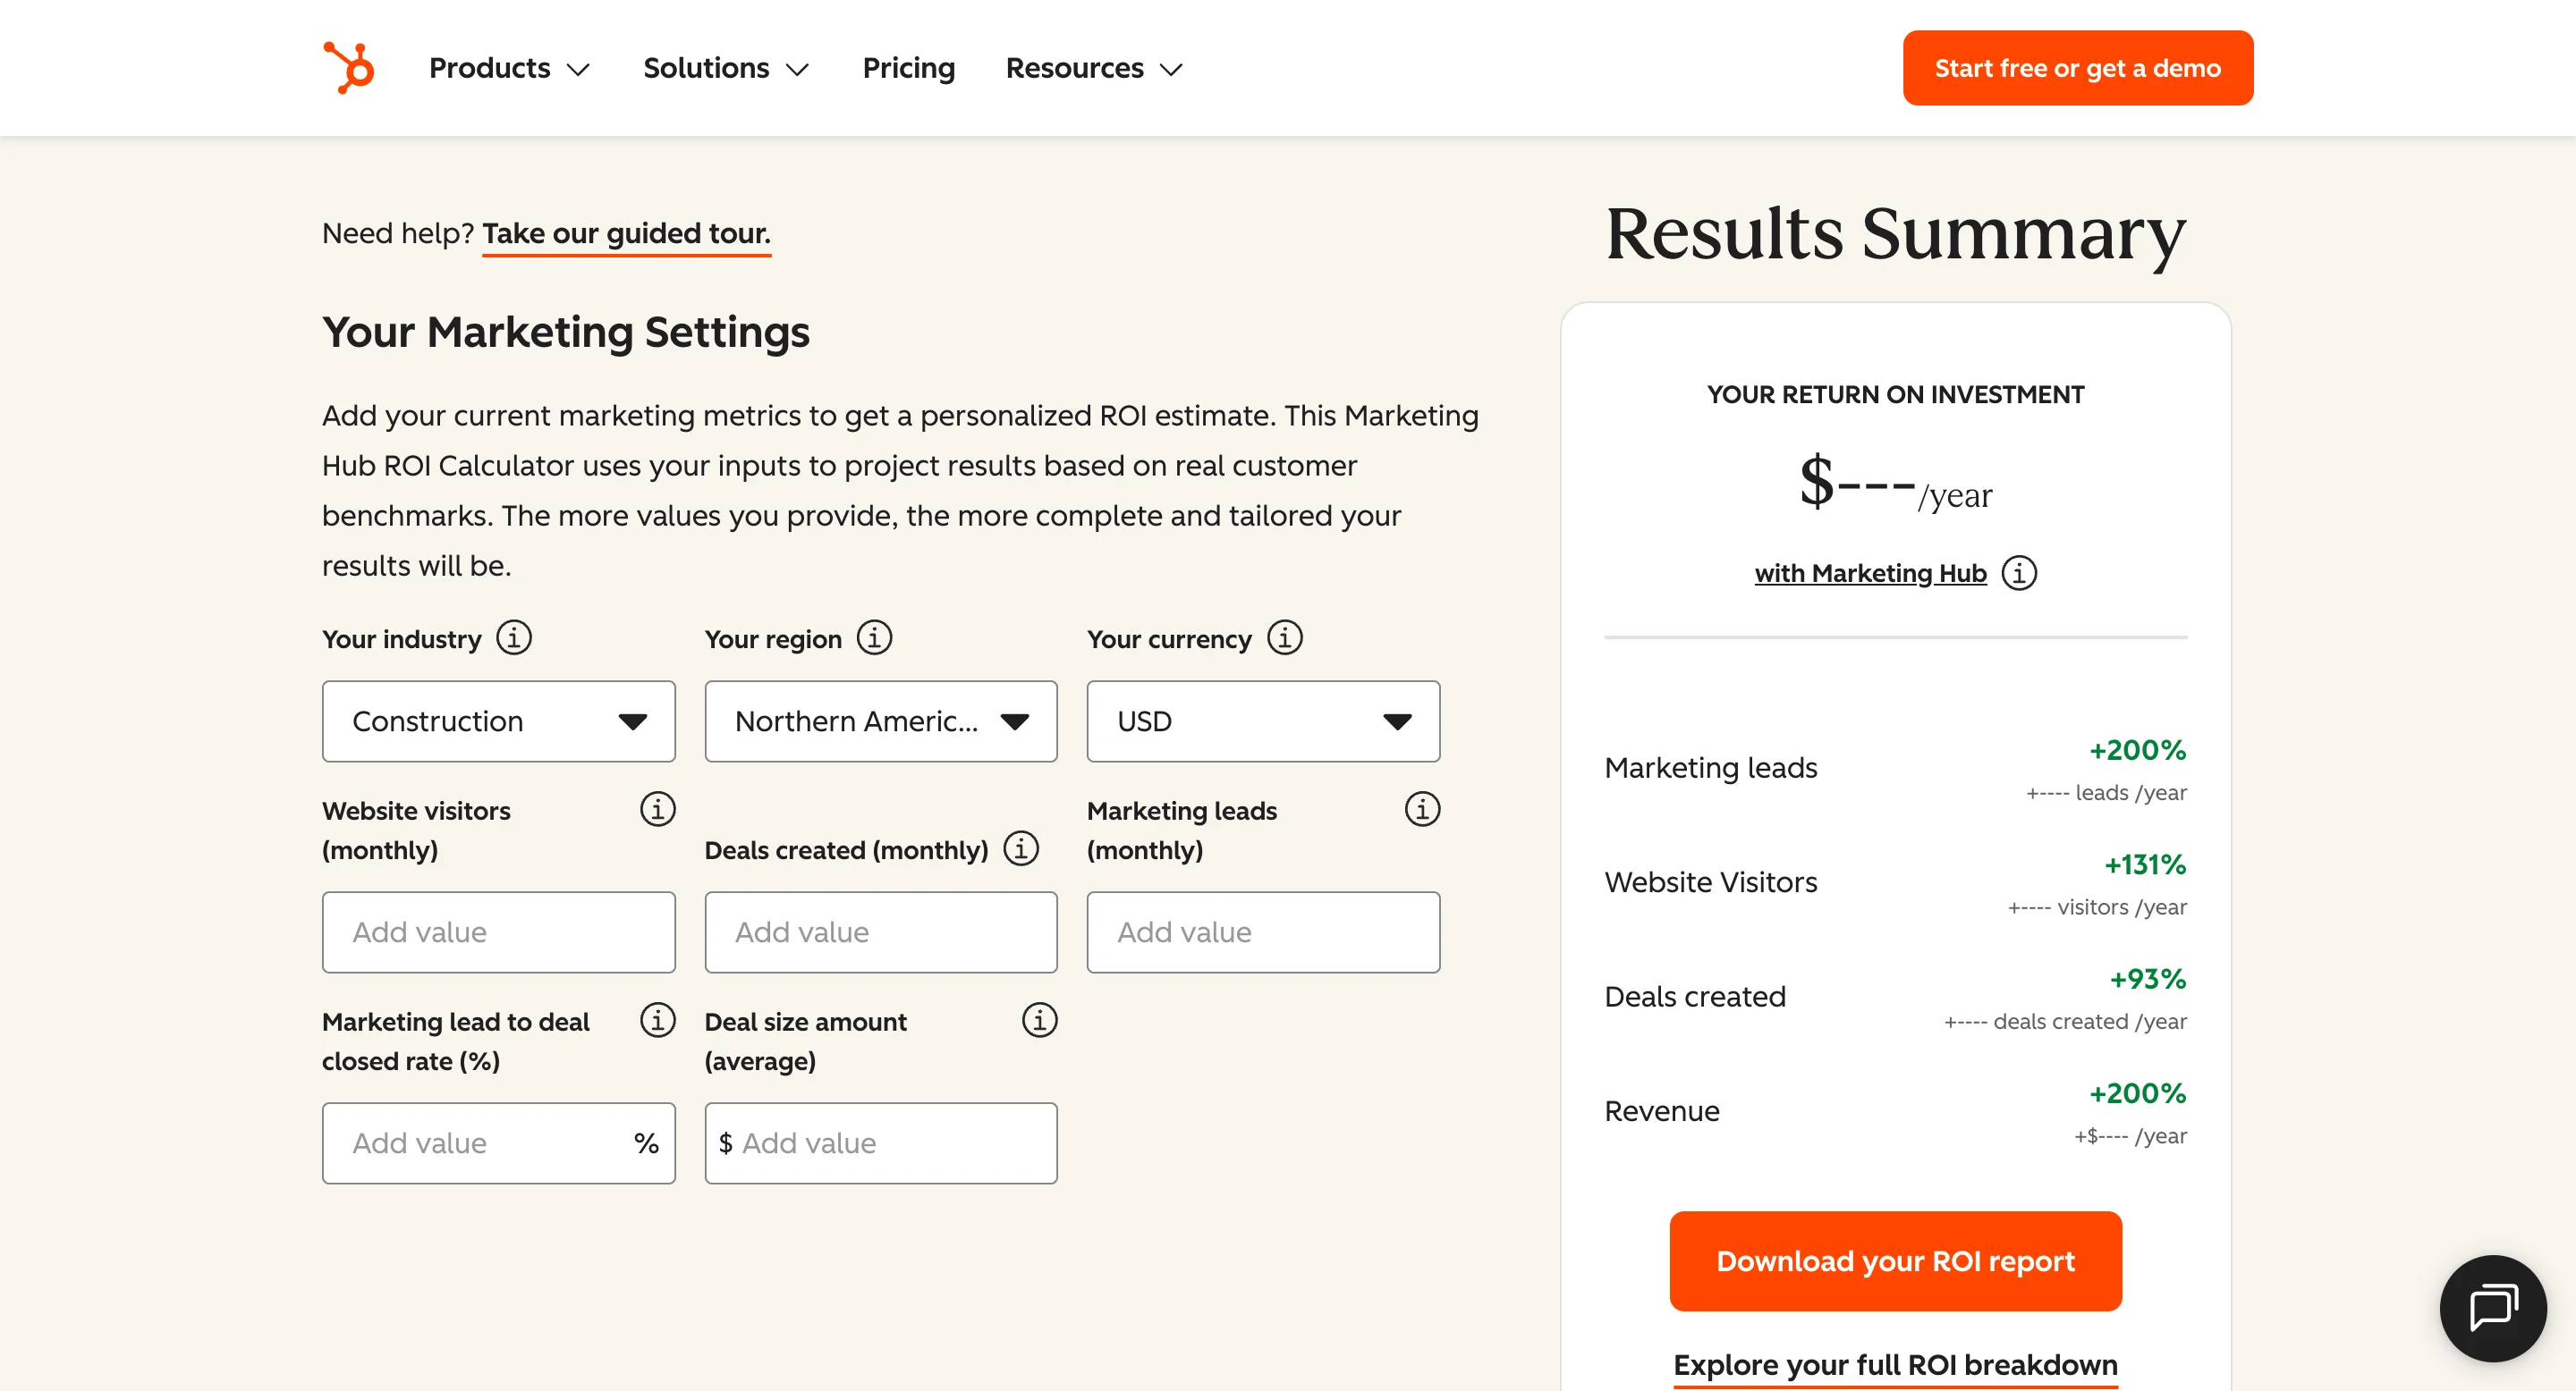Open info tooltip for Your currency

click(x=1284, y=636)
